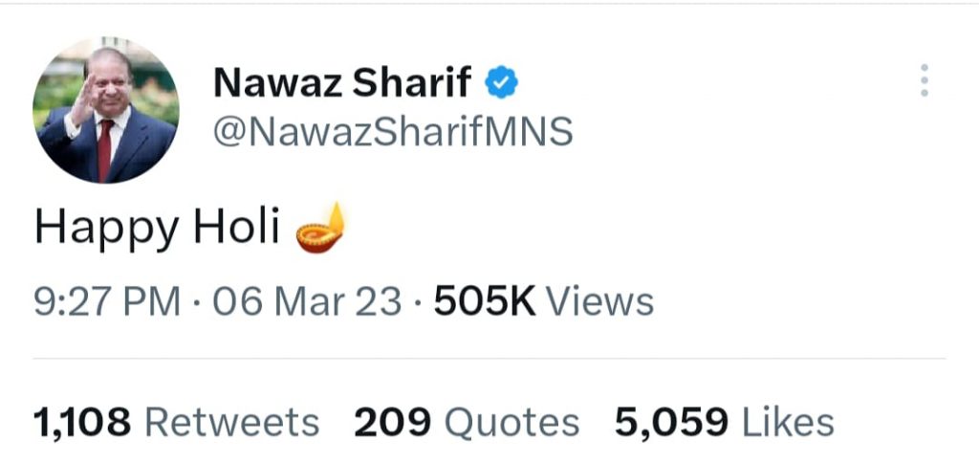This screenshot has width=979, height=463.
Task: Open the Retweets list label
Action: tap(231, 423)
